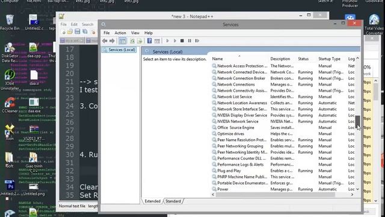
Task: Select daa.exe desktop icon
Action: (x=34, y=105)
